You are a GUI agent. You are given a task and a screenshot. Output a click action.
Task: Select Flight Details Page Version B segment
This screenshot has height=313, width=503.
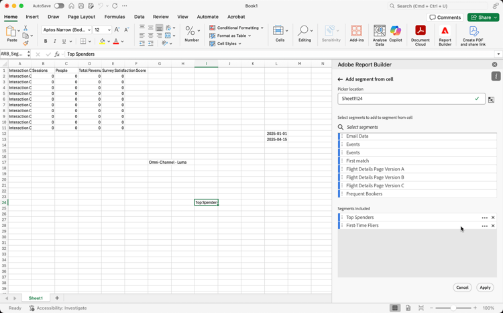417,177
